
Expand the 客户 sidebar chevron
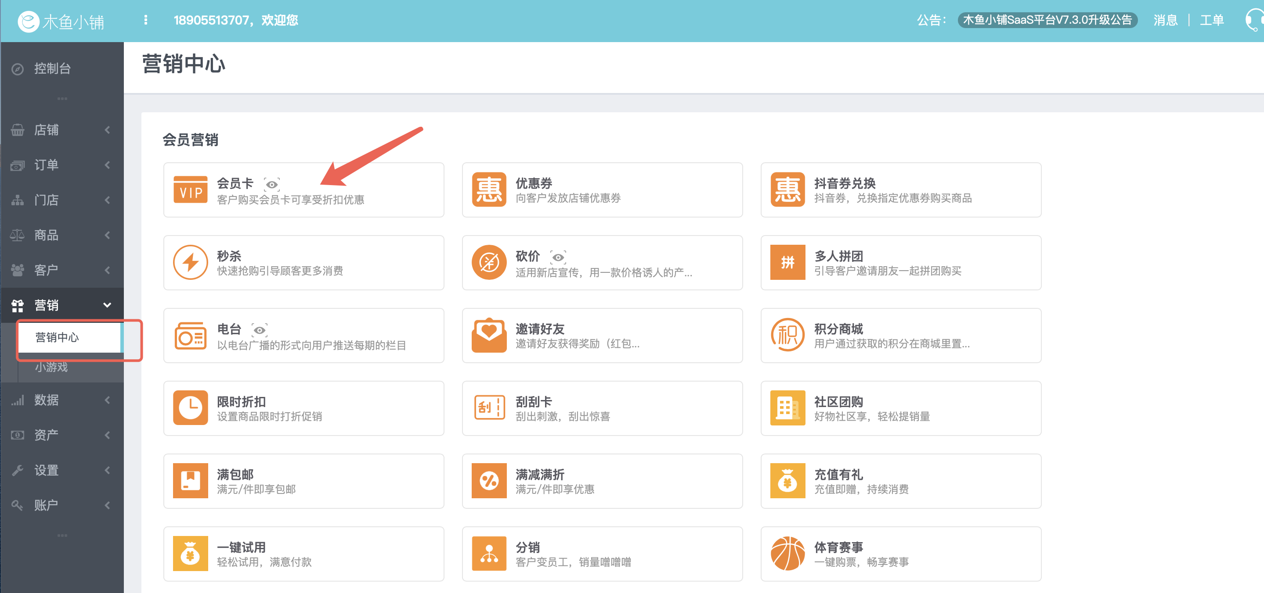pos(107,270)
